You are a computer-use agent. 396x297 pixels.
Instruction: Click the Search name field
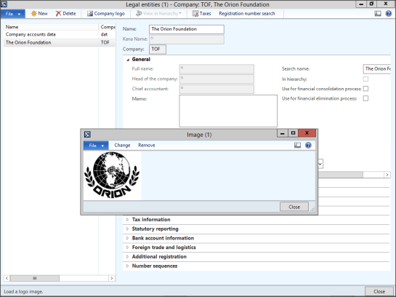(377, 69)
